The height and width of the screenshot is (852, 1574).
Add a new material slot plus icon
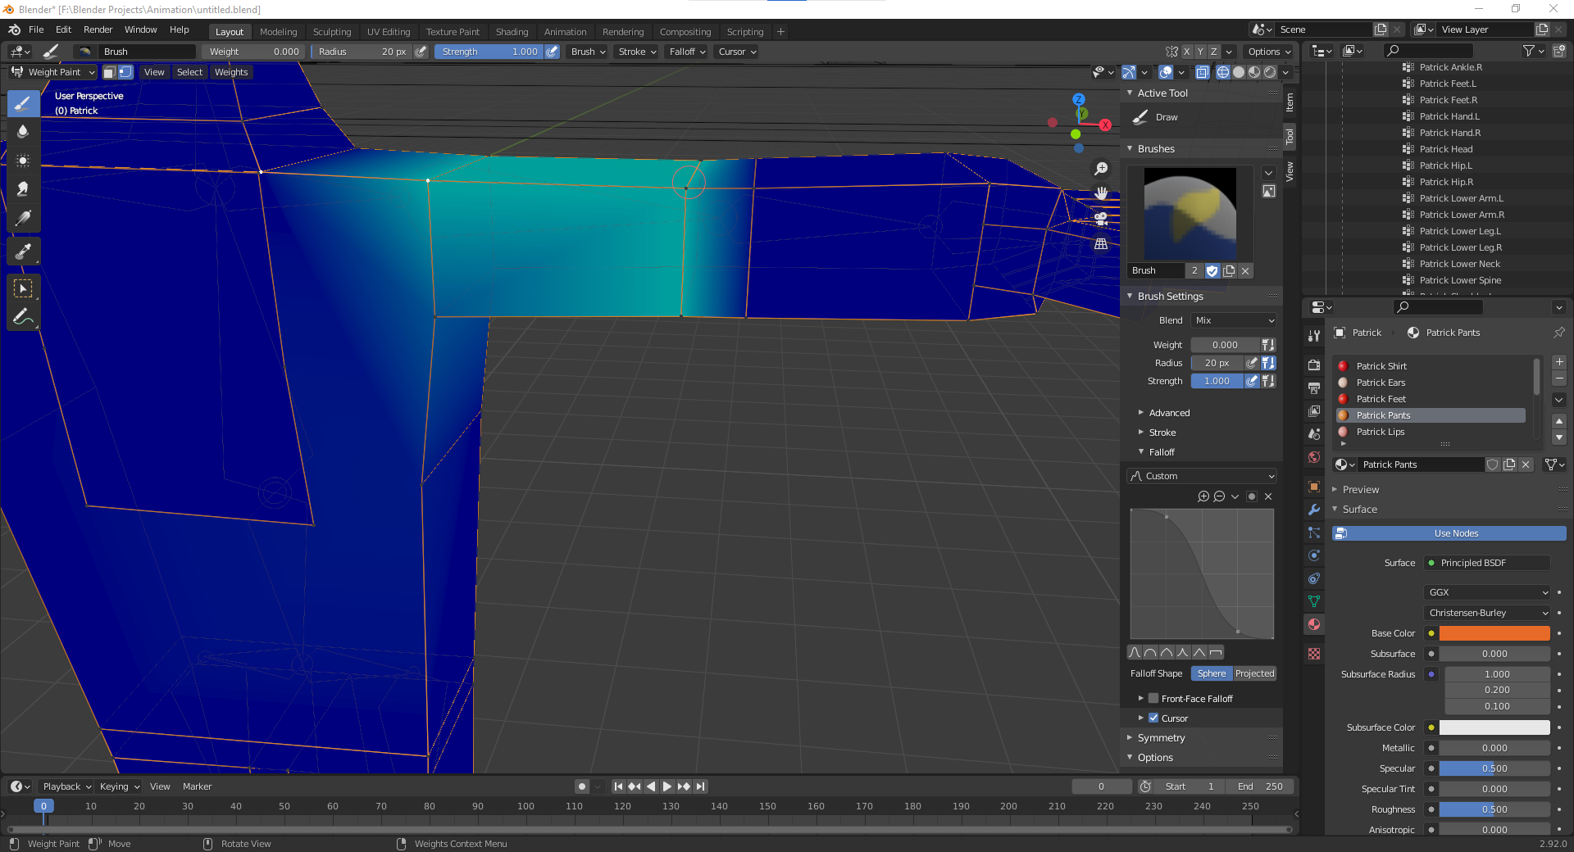click(1559, 362)
